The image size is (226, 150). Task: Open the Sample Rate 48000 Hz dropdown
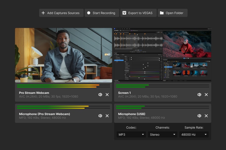point(194,134)
